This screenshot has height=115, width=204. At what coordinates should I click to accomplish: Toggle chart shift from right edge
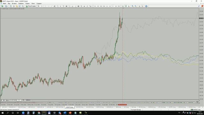[142, 6]
